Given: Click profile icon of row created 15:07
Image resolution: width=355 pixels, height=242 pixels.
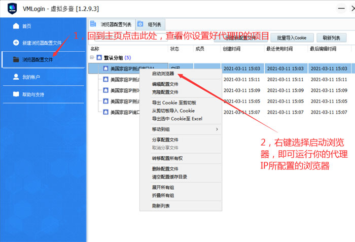Looking at the screenshot, I should tap(105, 112).
